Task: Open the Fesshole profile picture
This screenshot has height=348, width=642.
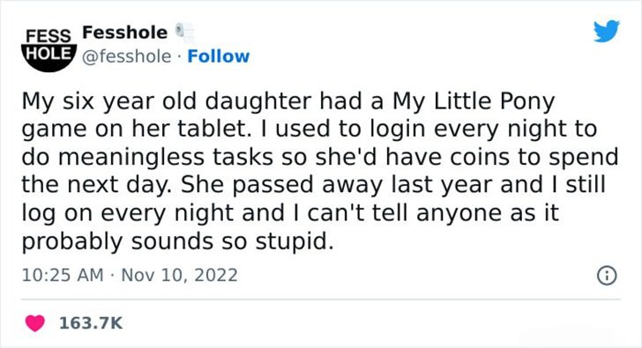Action: pyautogui.click(x=49, y=49)
